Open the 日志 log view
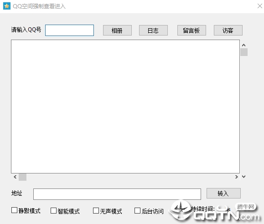Screen dimensions: 264x224 click(153, 30)
